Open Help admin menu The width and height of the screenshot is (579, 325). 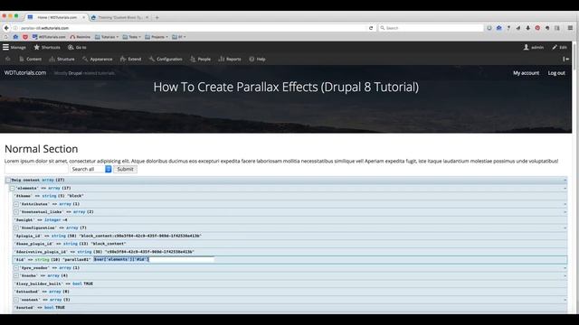tap(257, 59)
